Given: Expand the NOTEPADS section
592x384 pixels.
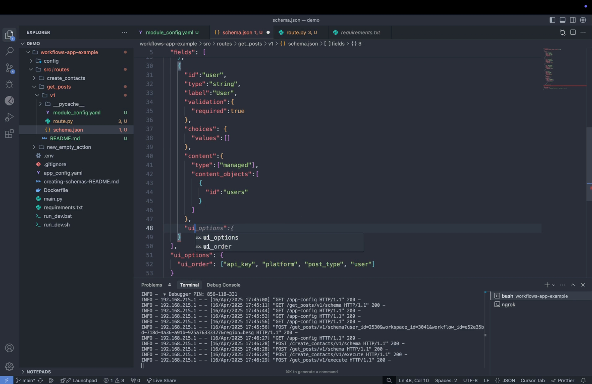Looking at the screenshot, I should [38, 372].
